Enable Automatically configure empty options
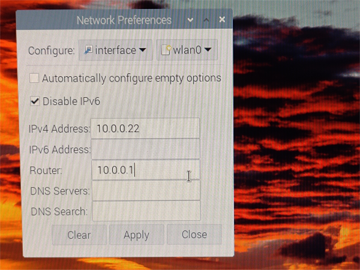Image resolution: width=360 pixels, height=270 pixels. point(35,78)
